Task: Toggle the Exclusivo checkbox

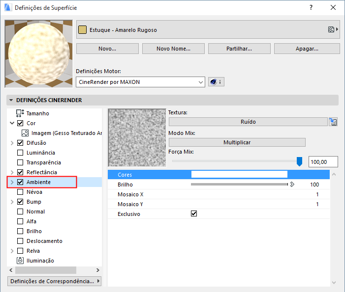Action: [194, 214]
